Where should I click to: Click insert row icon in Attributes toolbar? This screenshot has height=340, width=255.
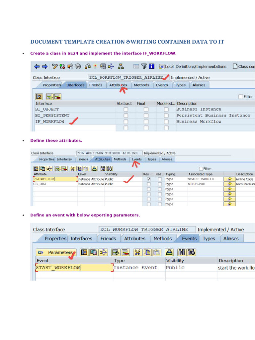[x=58, y=168]
